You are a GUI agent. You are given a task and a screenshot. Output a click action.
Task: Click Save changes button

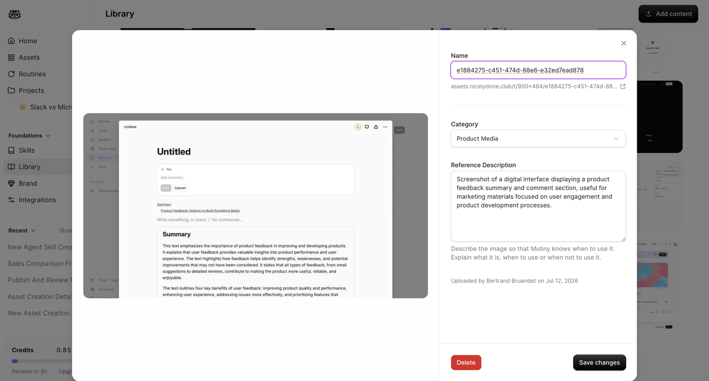click(599, 363)
